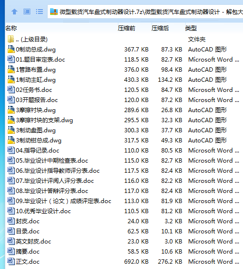The image size is (243, 269).
Task: Click the Word icon of 09.毕业设计（论文）成绩评定表.doc
Action: click(11, 201)
